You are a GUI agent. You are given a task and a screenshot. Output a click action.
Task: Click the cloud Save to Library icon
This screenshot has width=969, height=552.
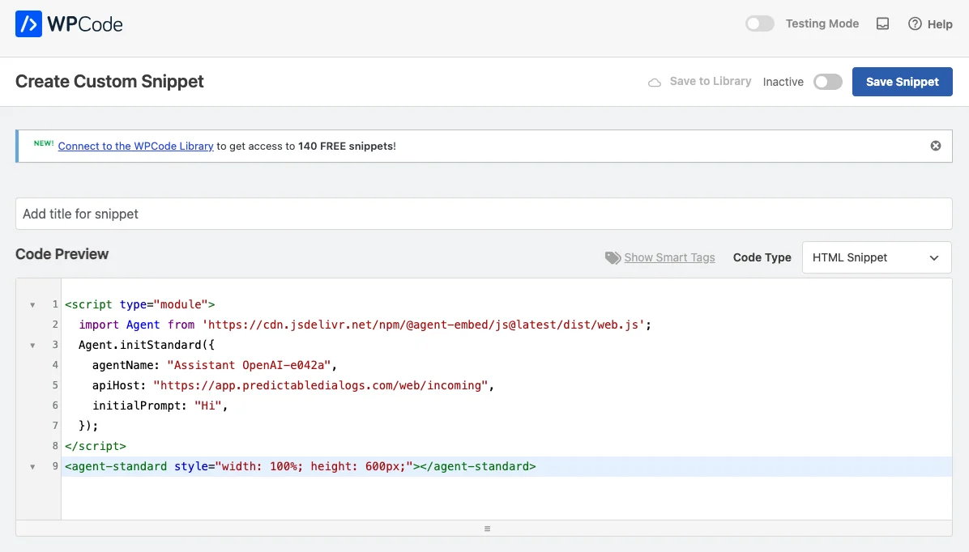(x=655, y=82)
